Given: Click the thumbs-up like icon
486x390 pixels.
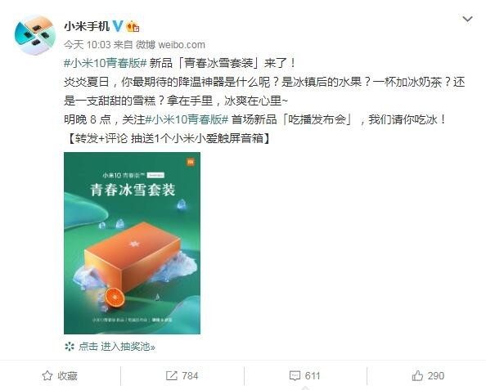Looking at the screenshot, I should coord(417,376).
